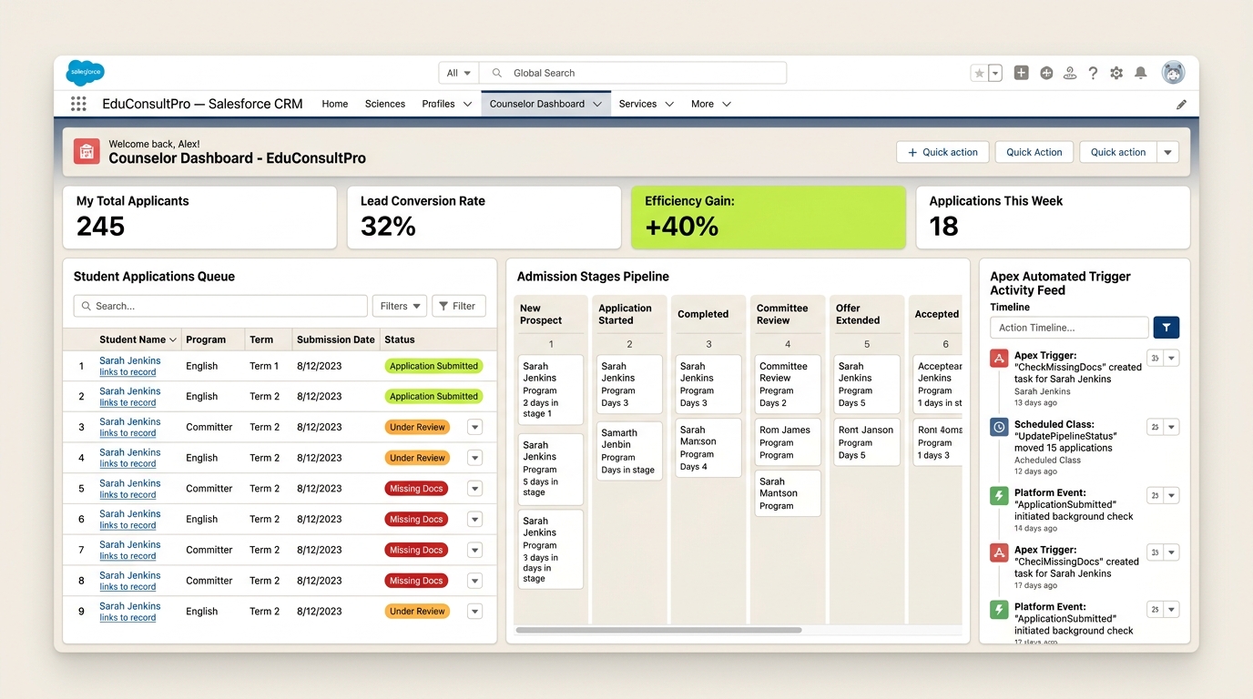
Task: Click the Salesforce cloud logo
Action: click(x=86, y=73)
